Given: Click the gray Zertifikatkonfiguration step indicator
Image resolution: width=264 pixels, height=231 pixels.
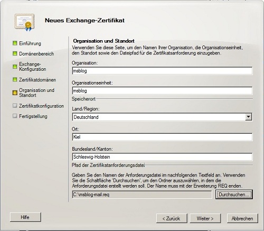Looking at the screenshot, I should (15, 106).
